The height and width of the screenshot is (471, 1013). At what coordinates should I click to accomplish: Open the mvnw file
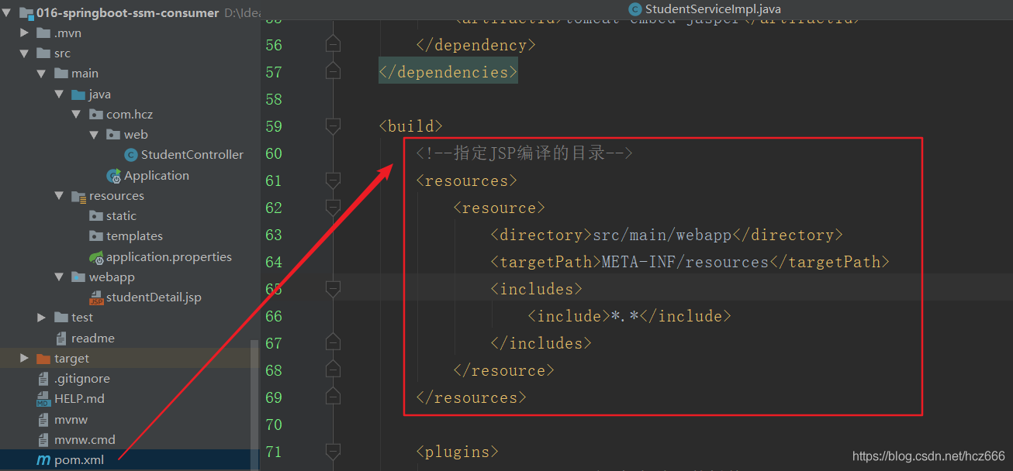click(x=71, y=420)
